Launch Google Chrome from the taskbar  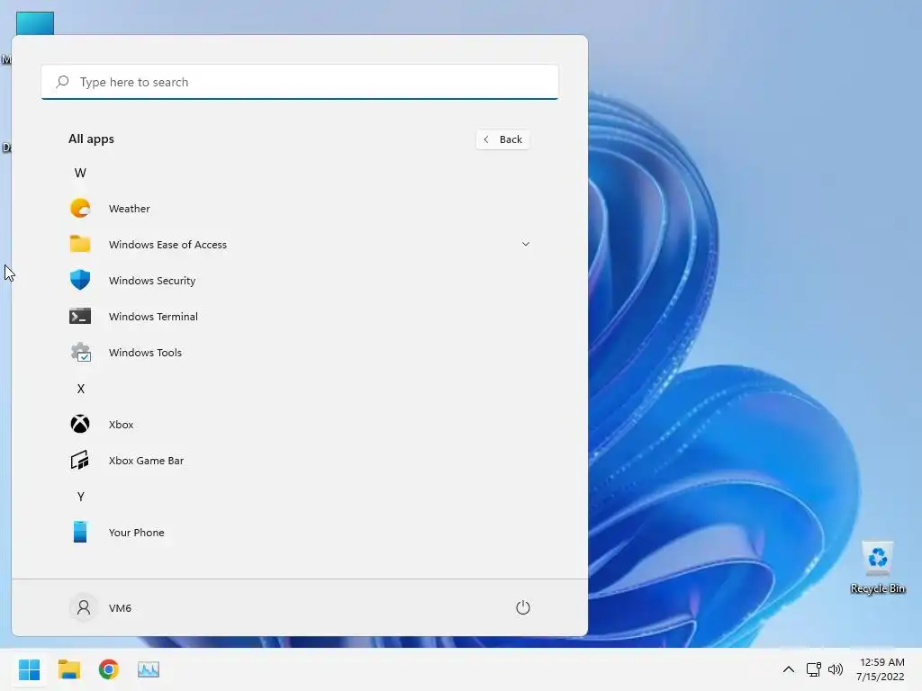coord(109,669)
